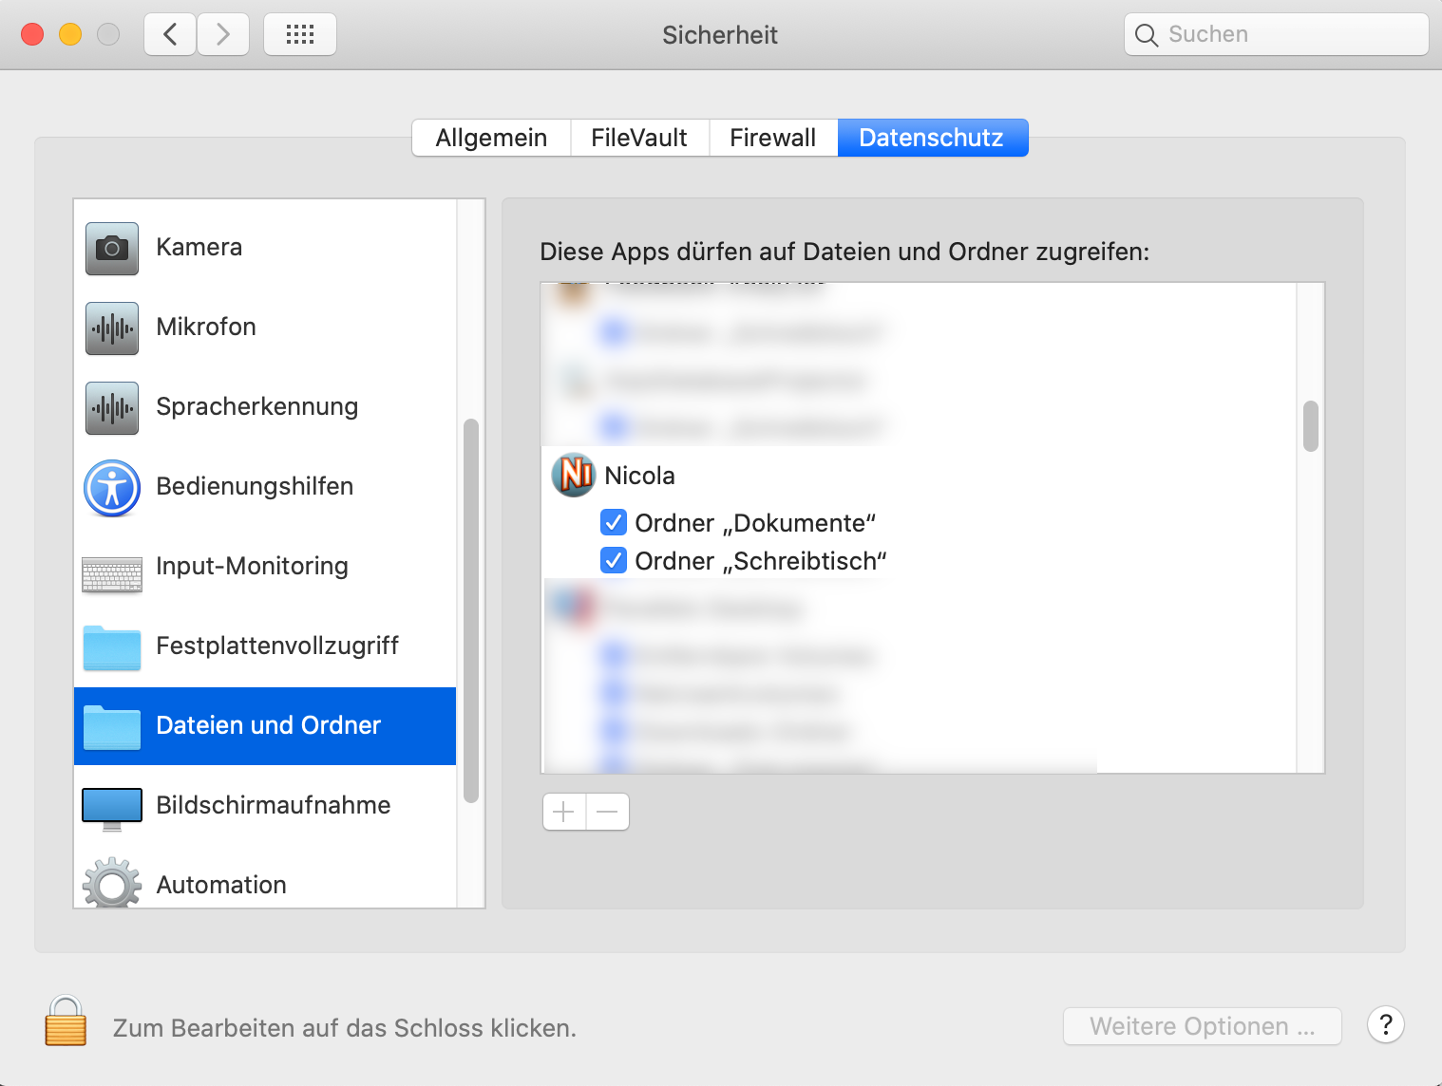Click the Festplattenvollzugriff folder icon
Screen dimensions: 1442x1086
coord(112,647)
